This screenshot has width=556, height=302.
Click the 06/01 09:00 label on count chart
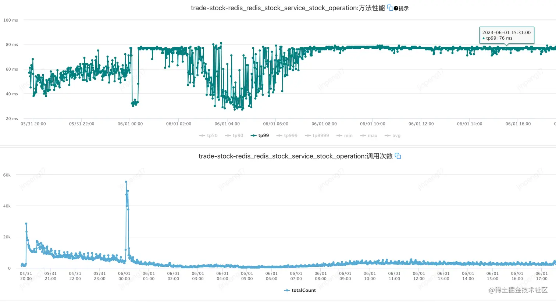pyautogui.click(x=345, y=276)
